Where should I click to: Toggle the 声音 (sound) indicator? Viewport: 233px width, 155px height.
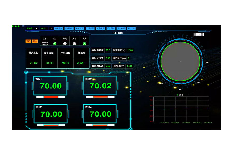click(x=74, y=44)
